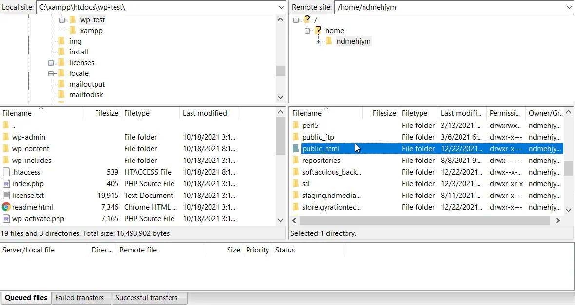Expand the ndmehjym remote folder node

point(318,41)
